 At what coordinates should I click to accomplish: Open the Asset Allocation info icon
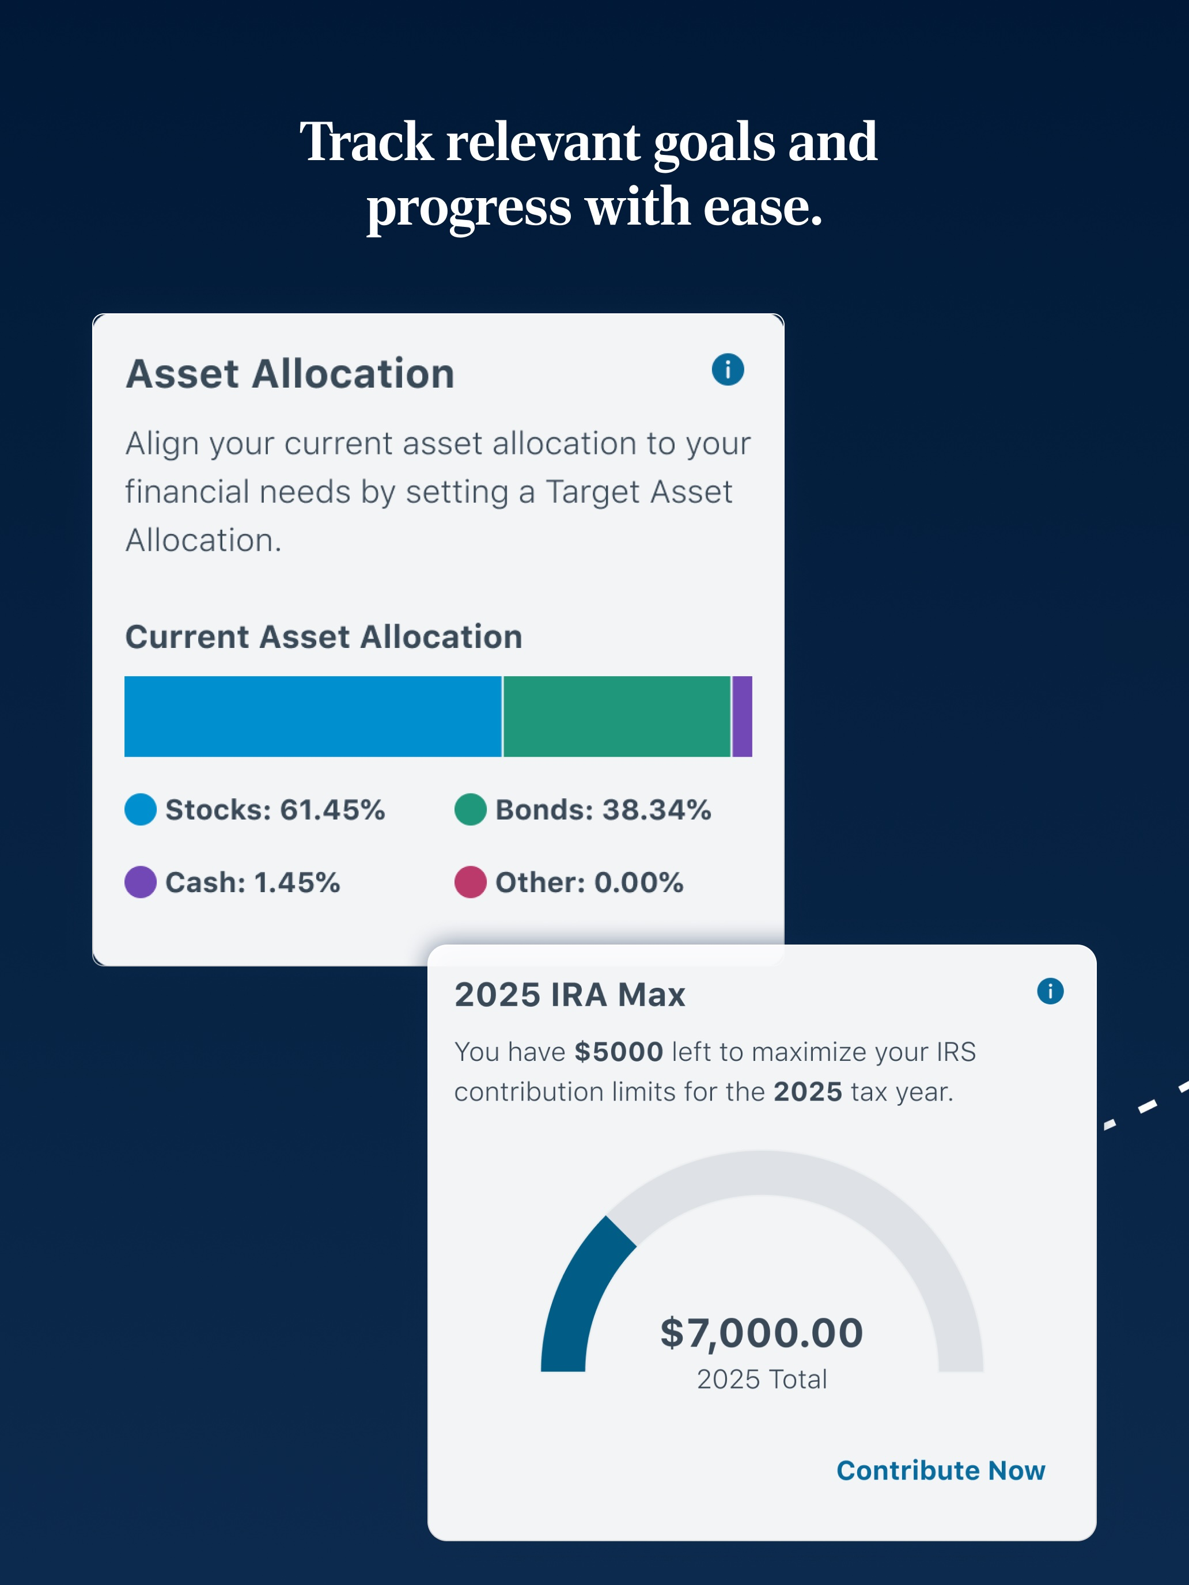(x=728, y=370)
